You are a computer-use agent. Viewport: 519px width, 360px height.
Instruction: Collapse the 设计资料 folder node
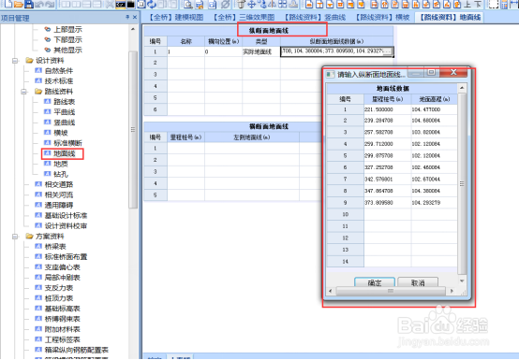[15, 61]
